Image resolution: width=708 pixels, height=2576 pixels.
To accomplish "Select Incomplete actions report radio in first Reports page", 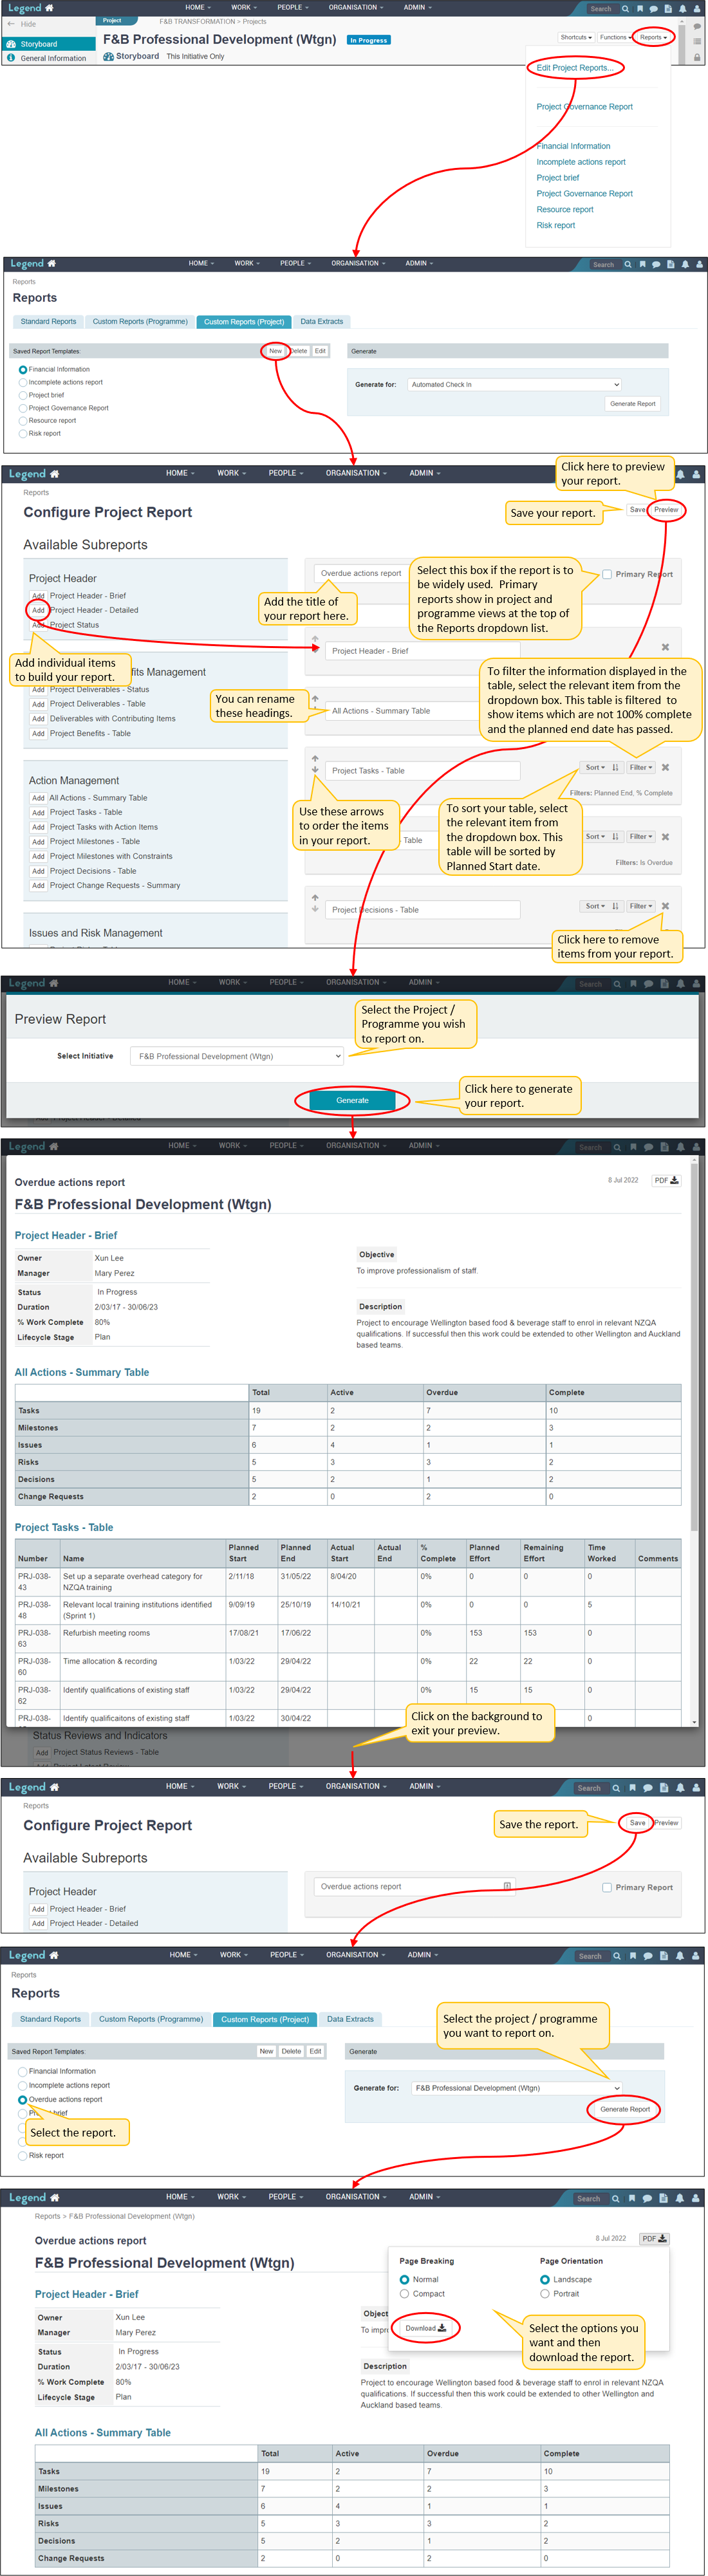I will click(23, 382).
